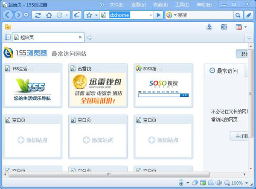Screen dimensions: 256x189
Task: Click the magnifier search button
Action: (x=238, y=15)
